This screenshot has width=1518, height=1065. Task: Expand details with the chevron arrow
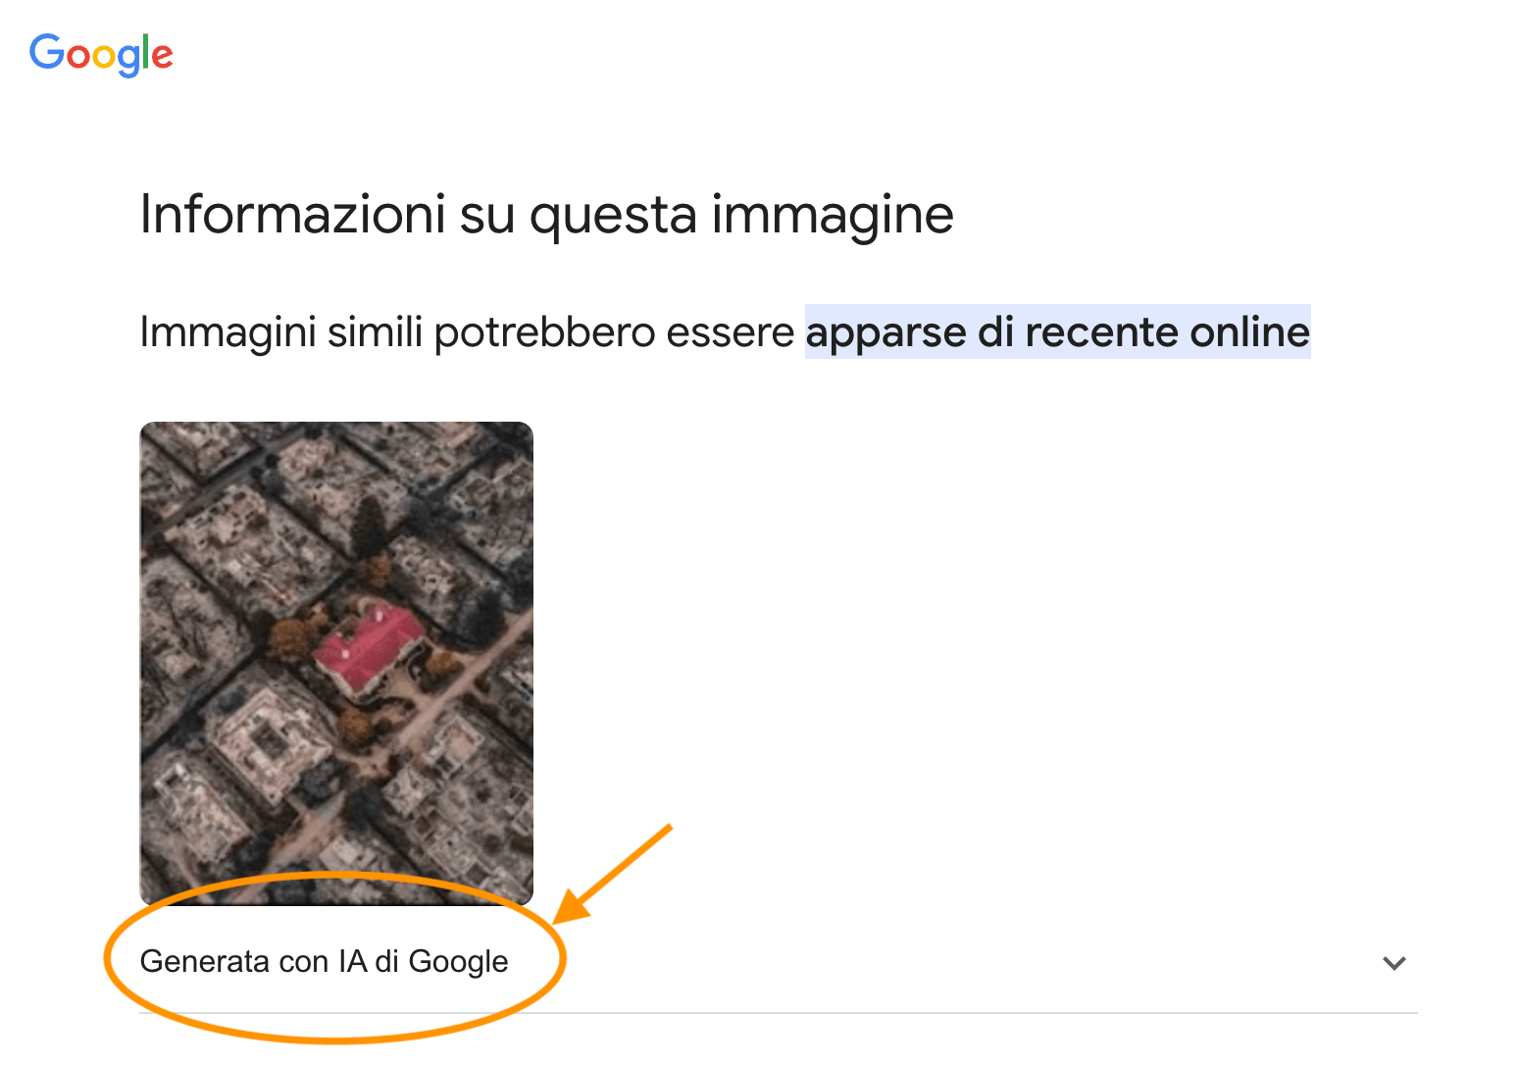coord(1393,962)
